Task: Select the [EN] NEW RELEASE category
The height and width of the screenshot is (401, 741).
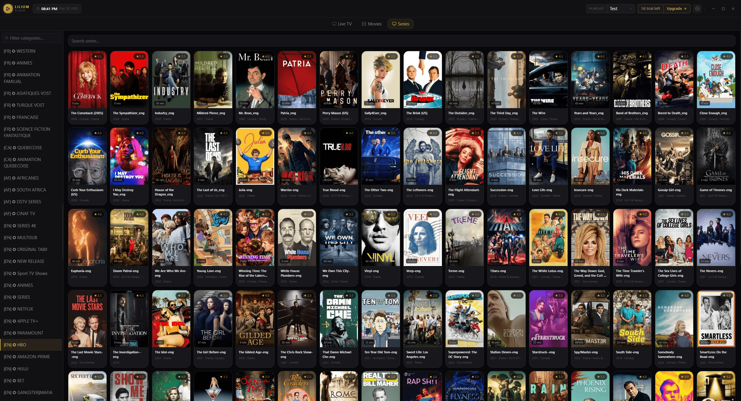Action: click(x=31, y=261)
